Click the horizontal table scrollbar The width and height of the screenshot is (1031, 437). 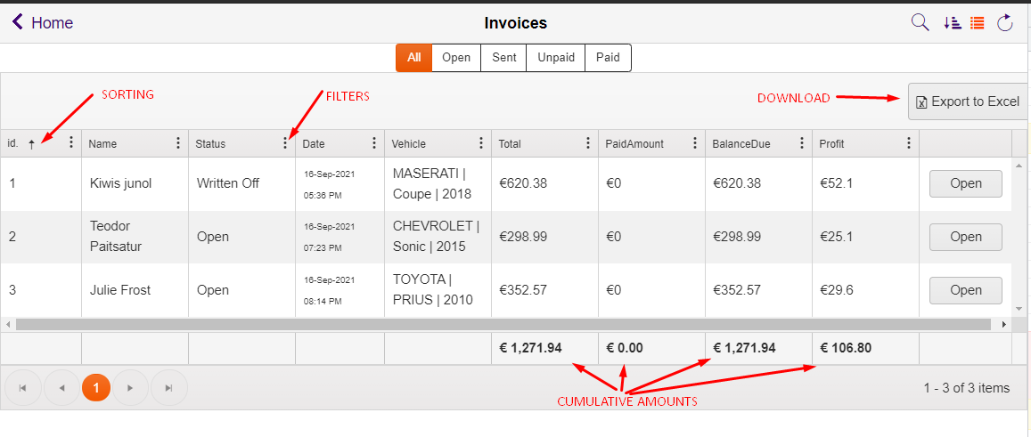(503, 325)
